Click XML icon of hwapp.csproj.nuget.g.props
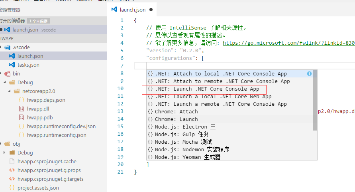 [12, 170]
